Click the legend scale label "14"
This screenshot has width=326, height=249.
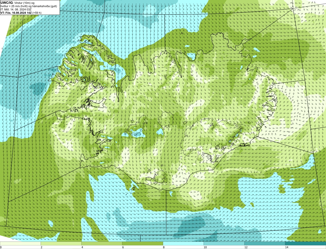[287, 247]
